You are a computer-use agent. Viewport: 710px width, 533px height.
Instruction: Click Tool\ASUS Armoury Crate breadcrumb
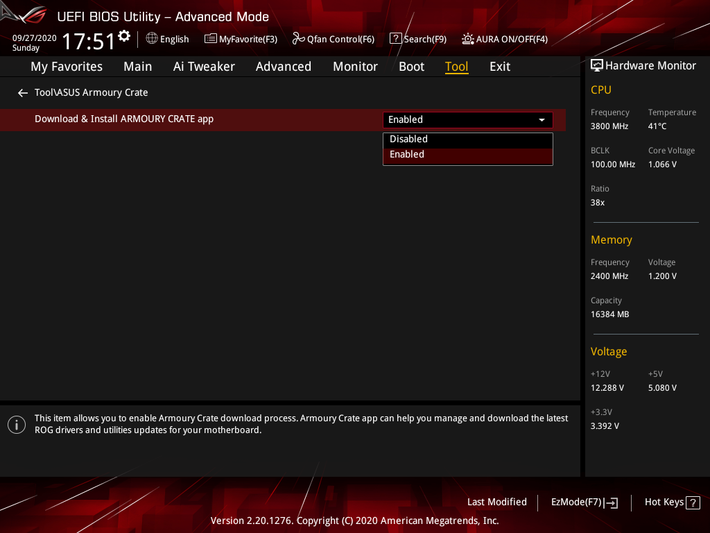tap(91, 92)
